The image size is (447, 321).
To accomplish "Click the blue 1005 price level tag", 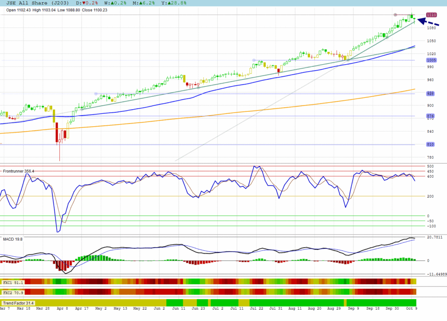I will (x=430, y=60).
